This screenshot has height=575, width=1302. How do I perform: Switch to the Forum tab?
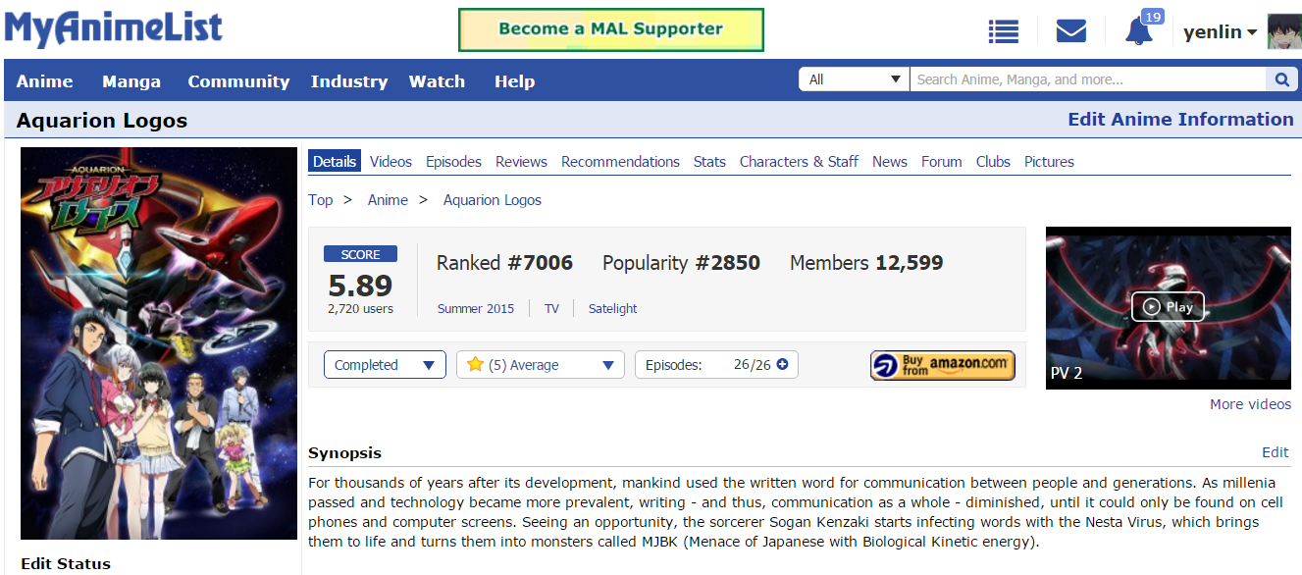941,162
